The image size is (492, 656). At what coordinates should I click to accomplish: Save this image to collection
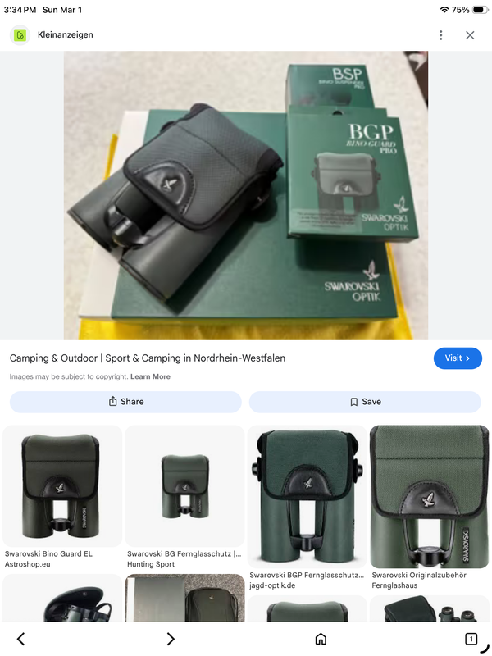pos(365,402)
